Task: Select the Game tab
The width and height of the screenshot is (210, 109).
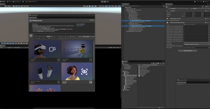Action: [3, 46]
